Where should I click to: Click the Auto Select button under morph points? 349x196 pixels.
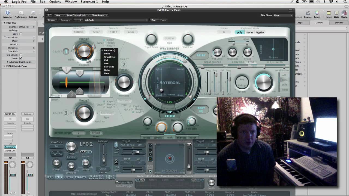coord(150,171)
